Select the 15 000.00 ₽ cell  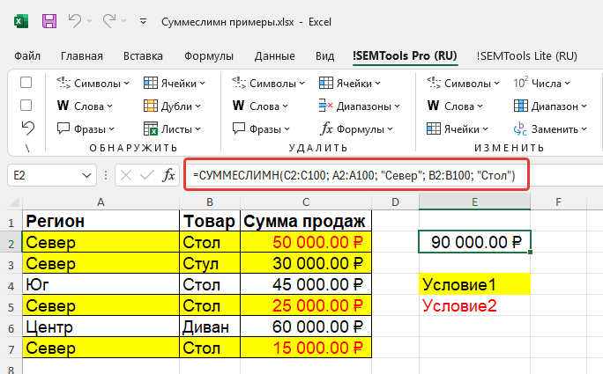[x=306, y=348]
